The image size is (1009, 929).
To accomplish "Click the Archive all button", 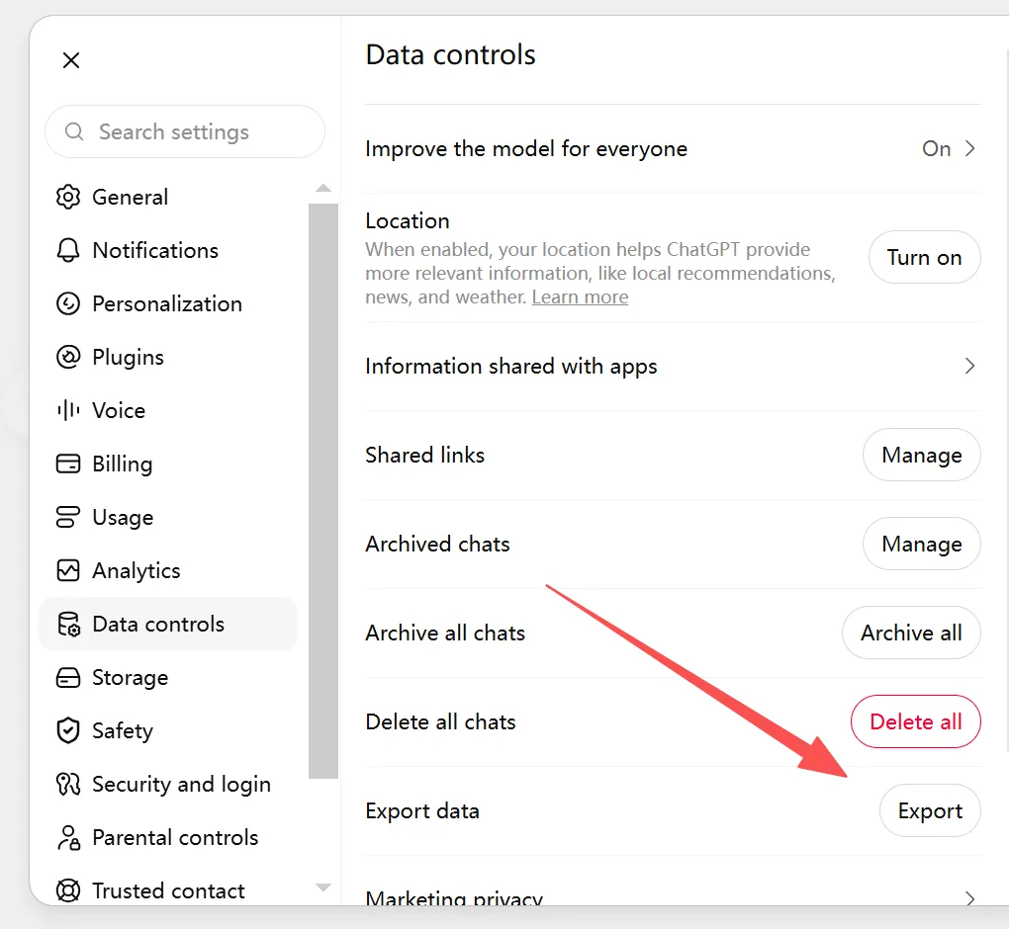I will coord(911,633).
